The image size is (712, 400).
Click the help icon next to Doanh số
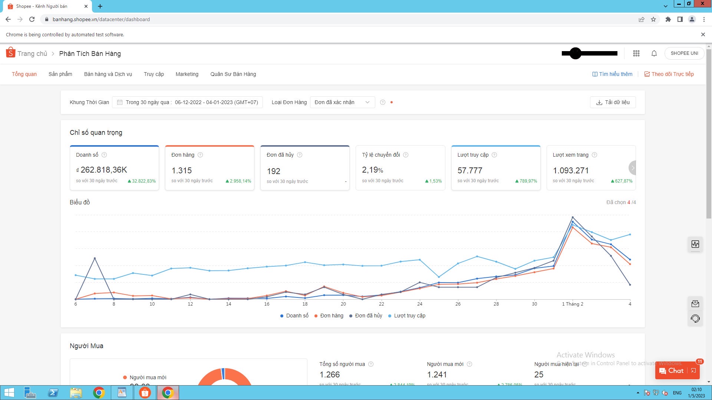pyautogui.click(x=104, y=155)
